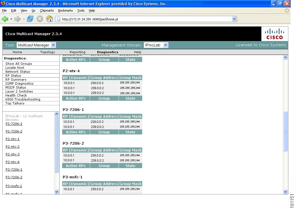Click the Cisco logo in the header
Screen dimensions: 296x210
tap(275, 34)
